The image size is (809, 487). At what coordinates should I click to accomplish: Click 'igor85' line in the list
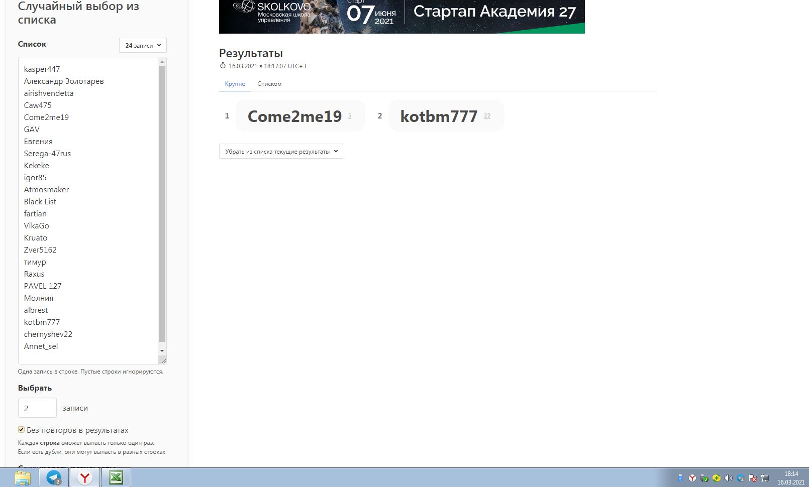pos(35,178)
